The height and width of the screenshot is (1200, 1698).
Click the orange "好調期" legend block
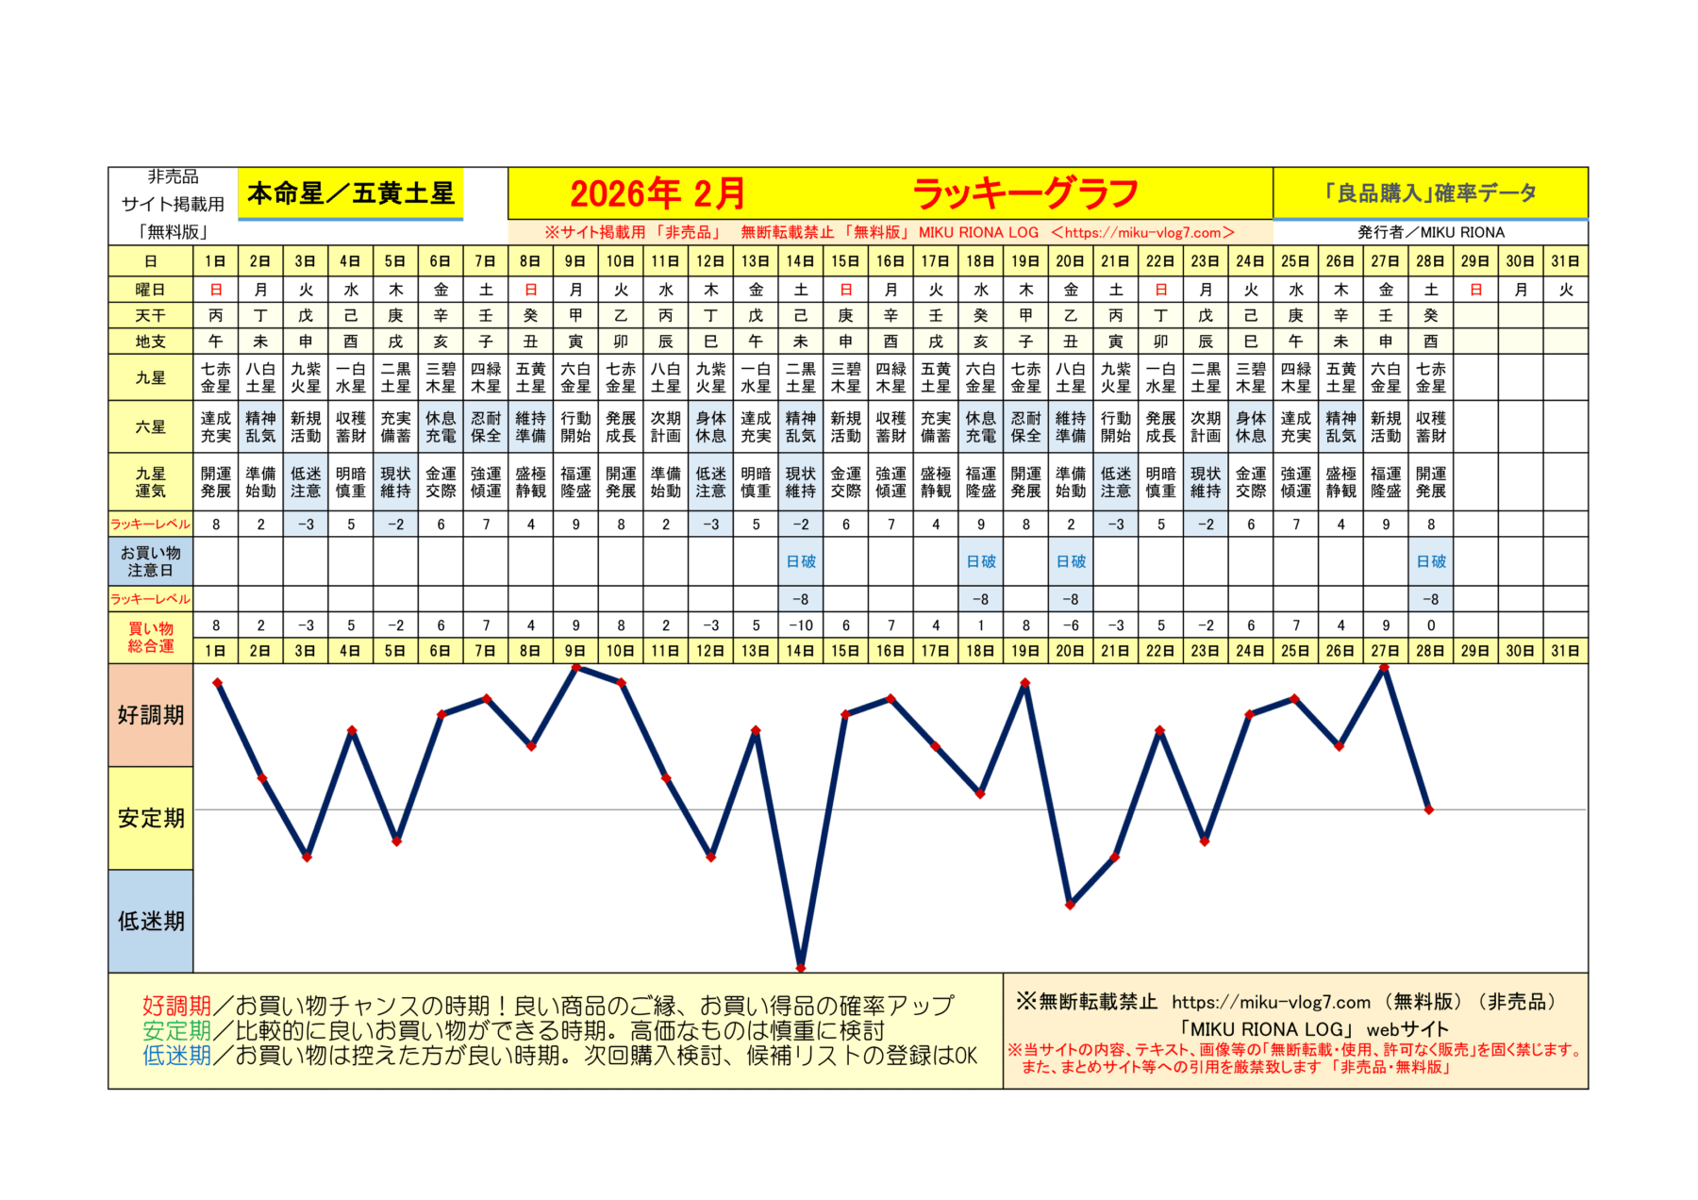151,715
